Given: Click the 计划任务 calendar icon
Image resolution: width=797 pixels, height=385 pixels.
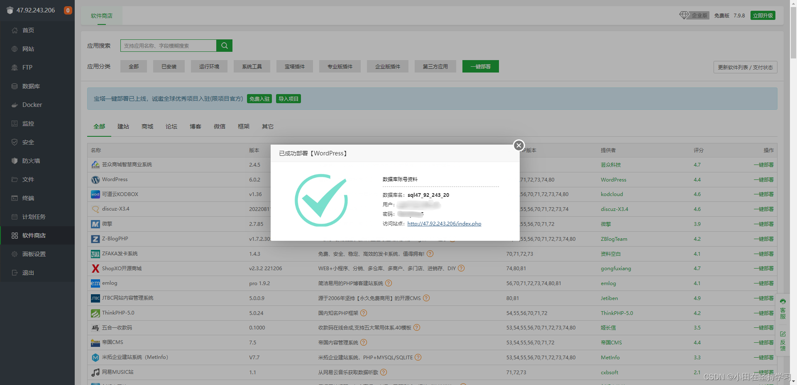Looking at the screenshot, I should (x=15, y=217).
